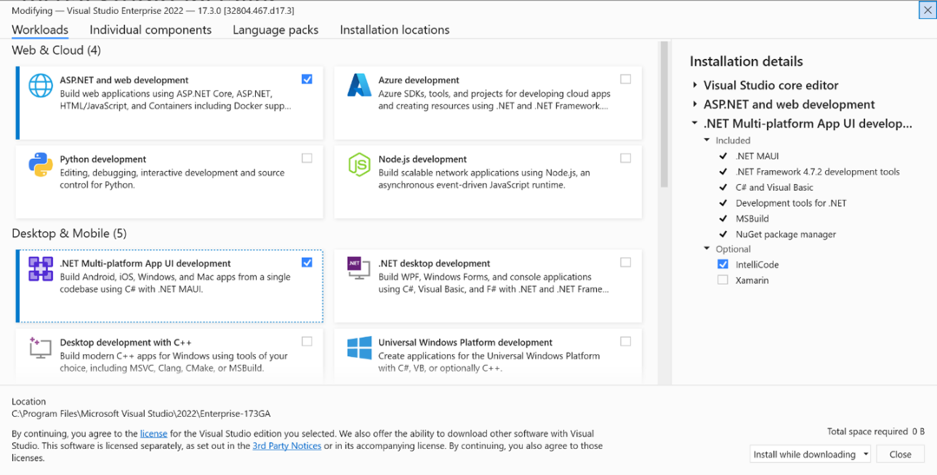The width and height of the screenshot is (937, 475).
Task: Uncheck the ASP.NET and web development checkbox
Action: (307, 79)
